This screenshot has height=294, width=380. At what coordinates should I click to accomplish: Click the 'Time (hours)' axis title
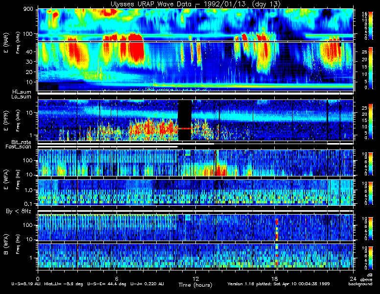(x=195, y=285)
